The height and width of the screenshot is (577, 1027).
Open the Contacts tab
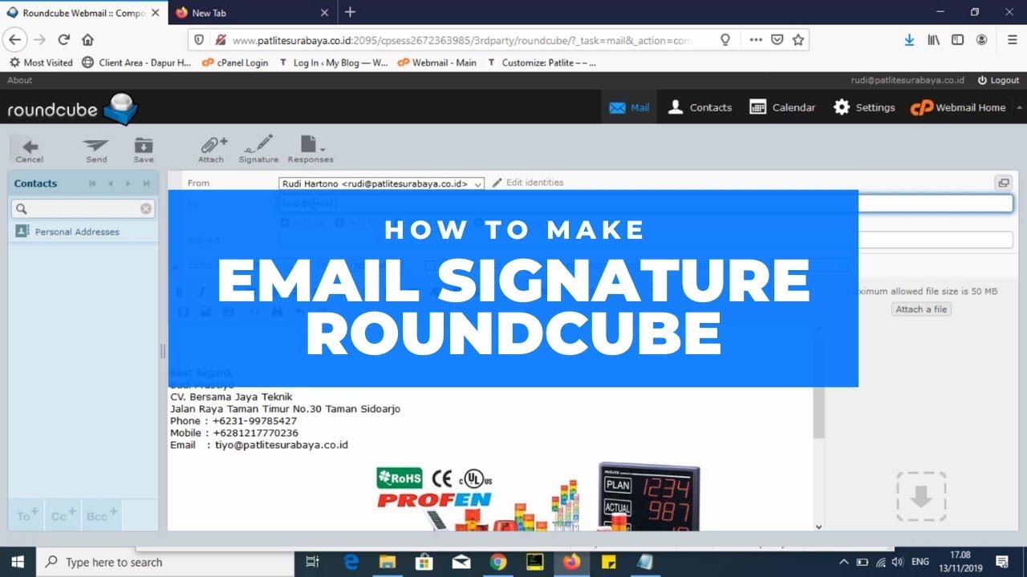(x=700, y=107)
